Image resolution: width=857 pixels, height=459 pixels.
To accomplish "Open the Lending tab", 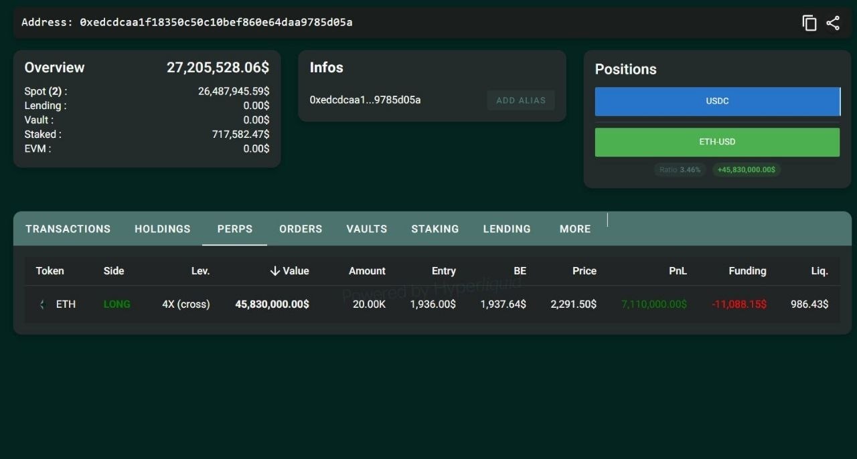I will pyautogui.click(x=507, y=229).
